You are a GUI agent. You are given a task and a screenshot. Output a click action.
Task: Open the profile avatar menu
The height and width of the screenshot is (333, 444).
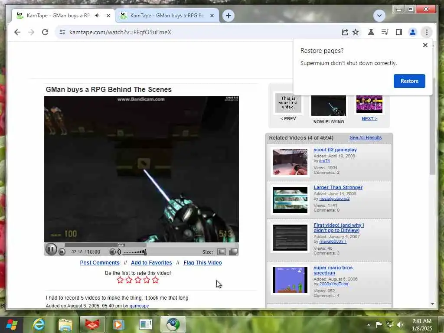tap(413, 32)
